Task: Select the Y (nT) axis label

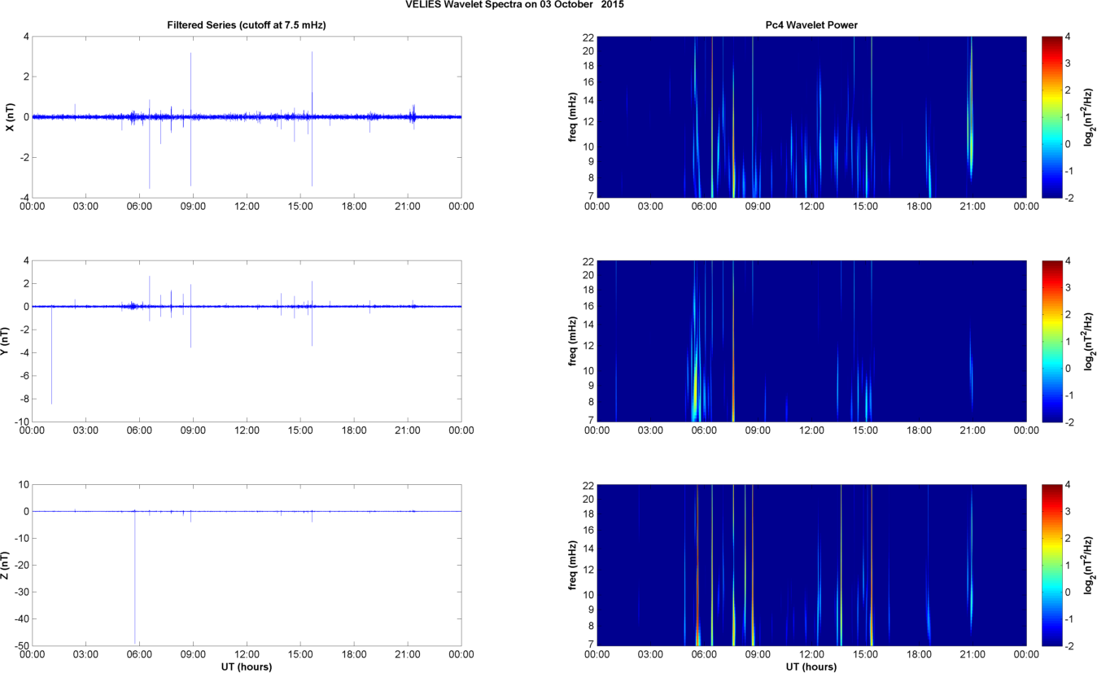Action: [x=9, y=342]
